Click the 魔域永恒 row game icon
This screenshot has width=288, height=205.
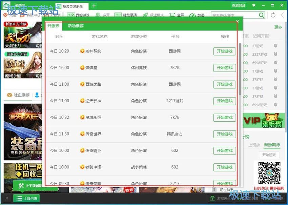click(82, 117)
